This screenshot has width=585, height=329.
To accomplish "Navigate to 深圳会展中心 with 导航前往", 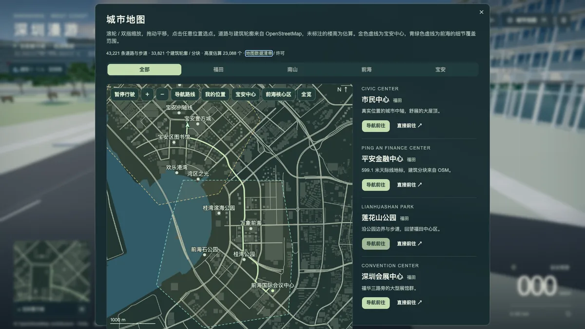I will (x=376, y=303).
